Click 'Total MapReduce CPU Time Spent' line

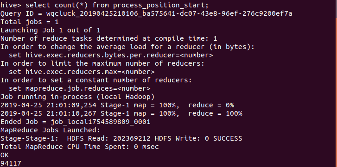point(80,147)
